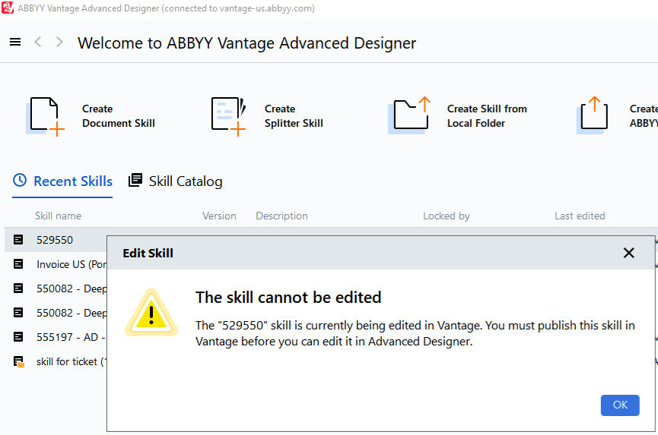Screen dimensions: 658x435
Task: Click the clock icon beside Recent Skills
Action: point(20,181)
